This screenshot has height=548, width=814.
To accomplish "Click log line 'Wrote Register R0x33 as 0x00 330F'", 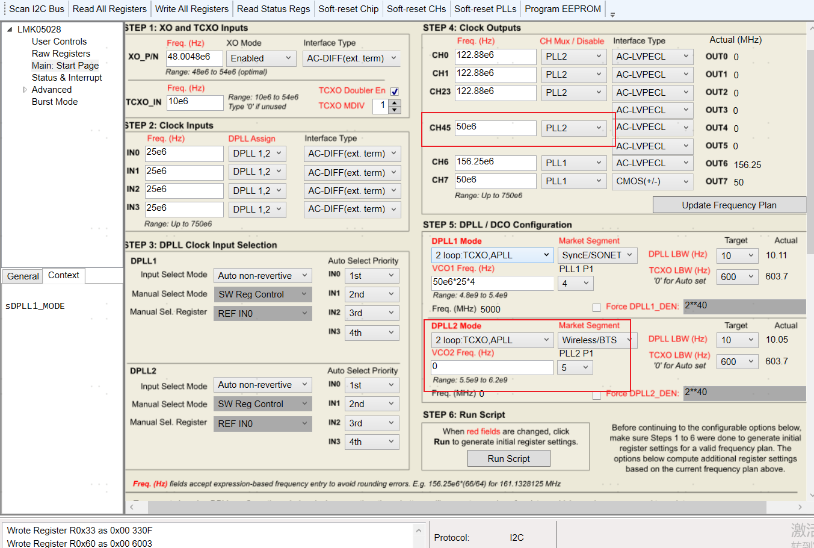I will point(79,531).
